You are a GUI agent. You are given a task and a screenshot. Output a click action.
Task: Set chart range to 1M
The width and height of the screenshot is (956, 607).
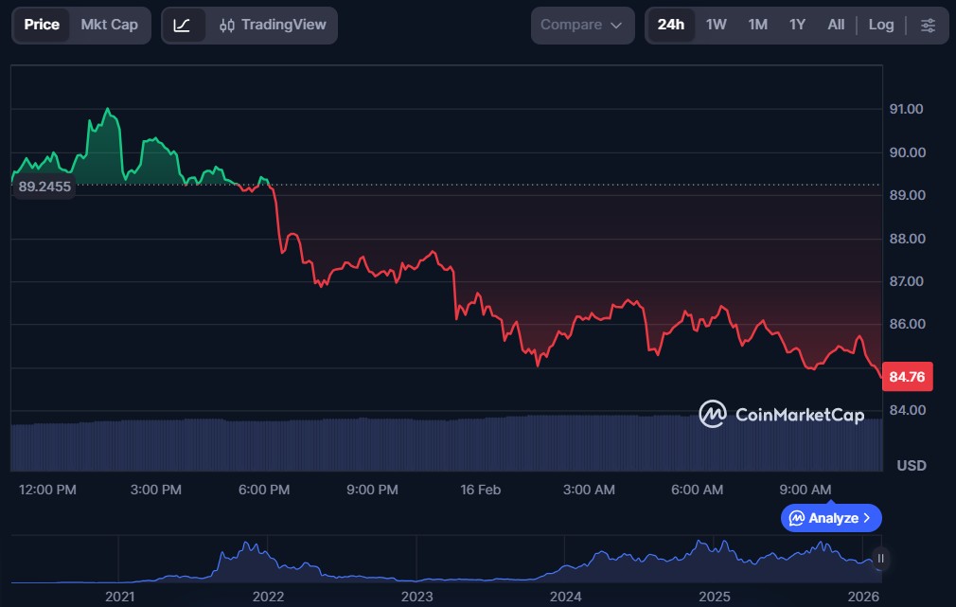757,25
